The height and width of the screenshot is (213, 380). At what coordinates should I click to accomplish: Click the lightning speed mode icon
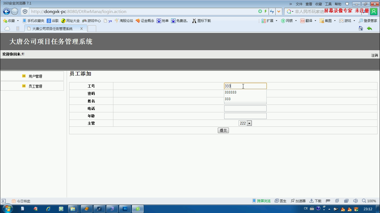click(266, 11)
